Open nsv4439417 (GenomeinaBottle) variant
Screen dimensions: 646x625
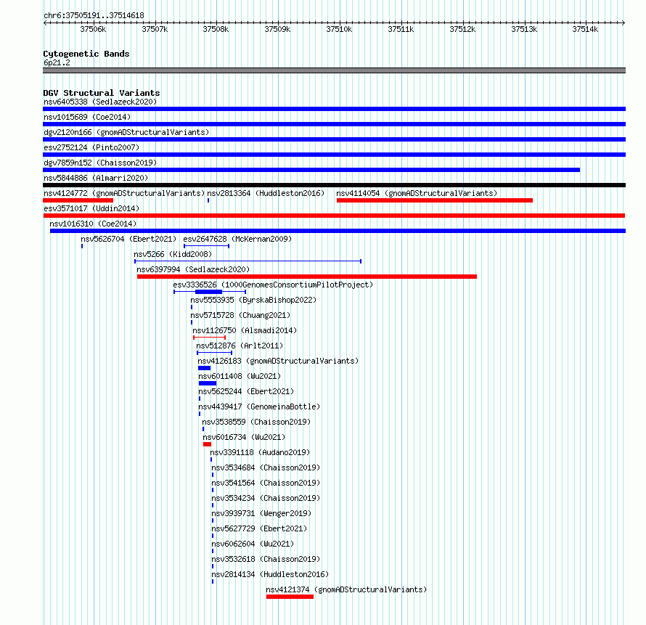tap(259, 407)
